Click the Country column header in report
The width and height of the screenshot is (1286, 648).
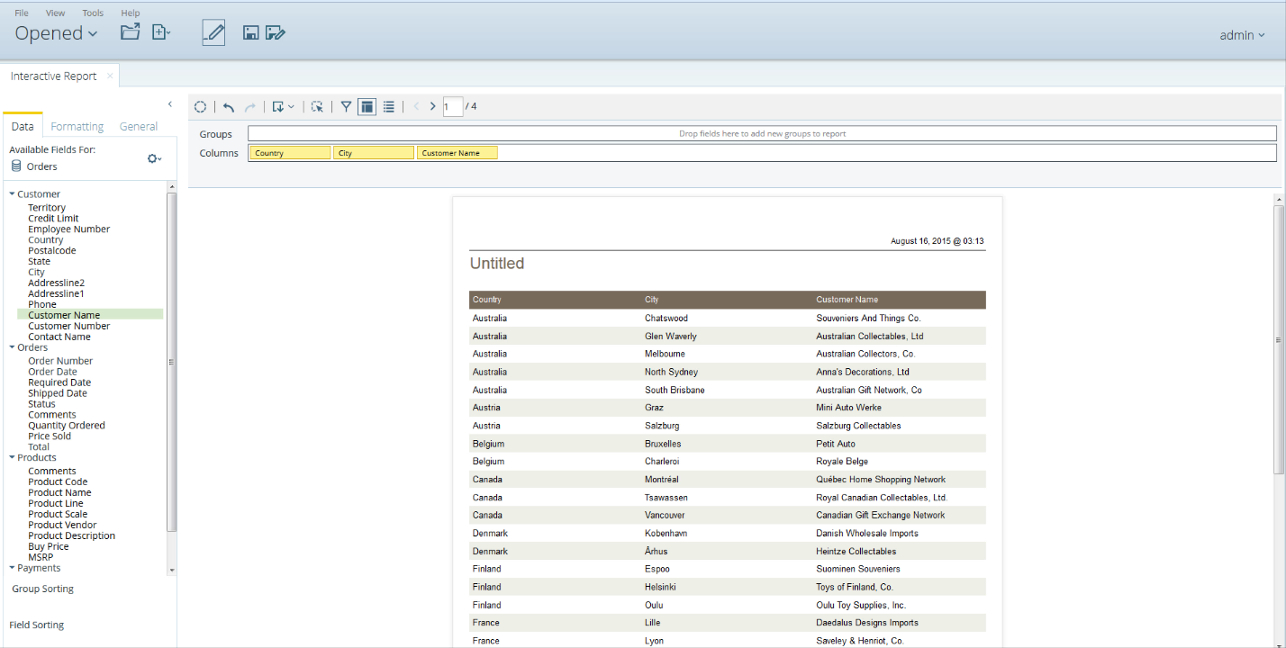point(487,300)
